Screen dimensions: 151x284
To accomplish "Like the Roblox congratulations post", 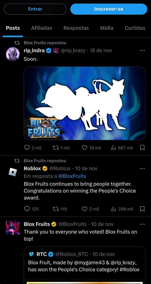I will click(x=90, y=209).
